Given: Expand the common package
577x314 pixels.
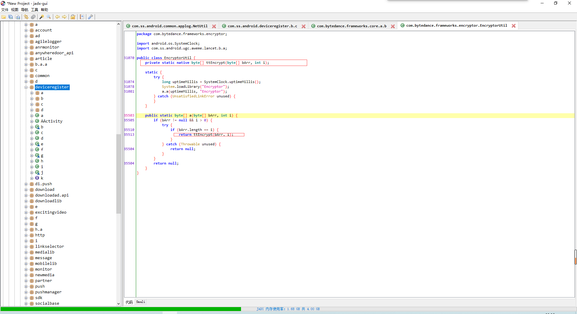Looking at the screenshot, I should click(x=26, y=76).
